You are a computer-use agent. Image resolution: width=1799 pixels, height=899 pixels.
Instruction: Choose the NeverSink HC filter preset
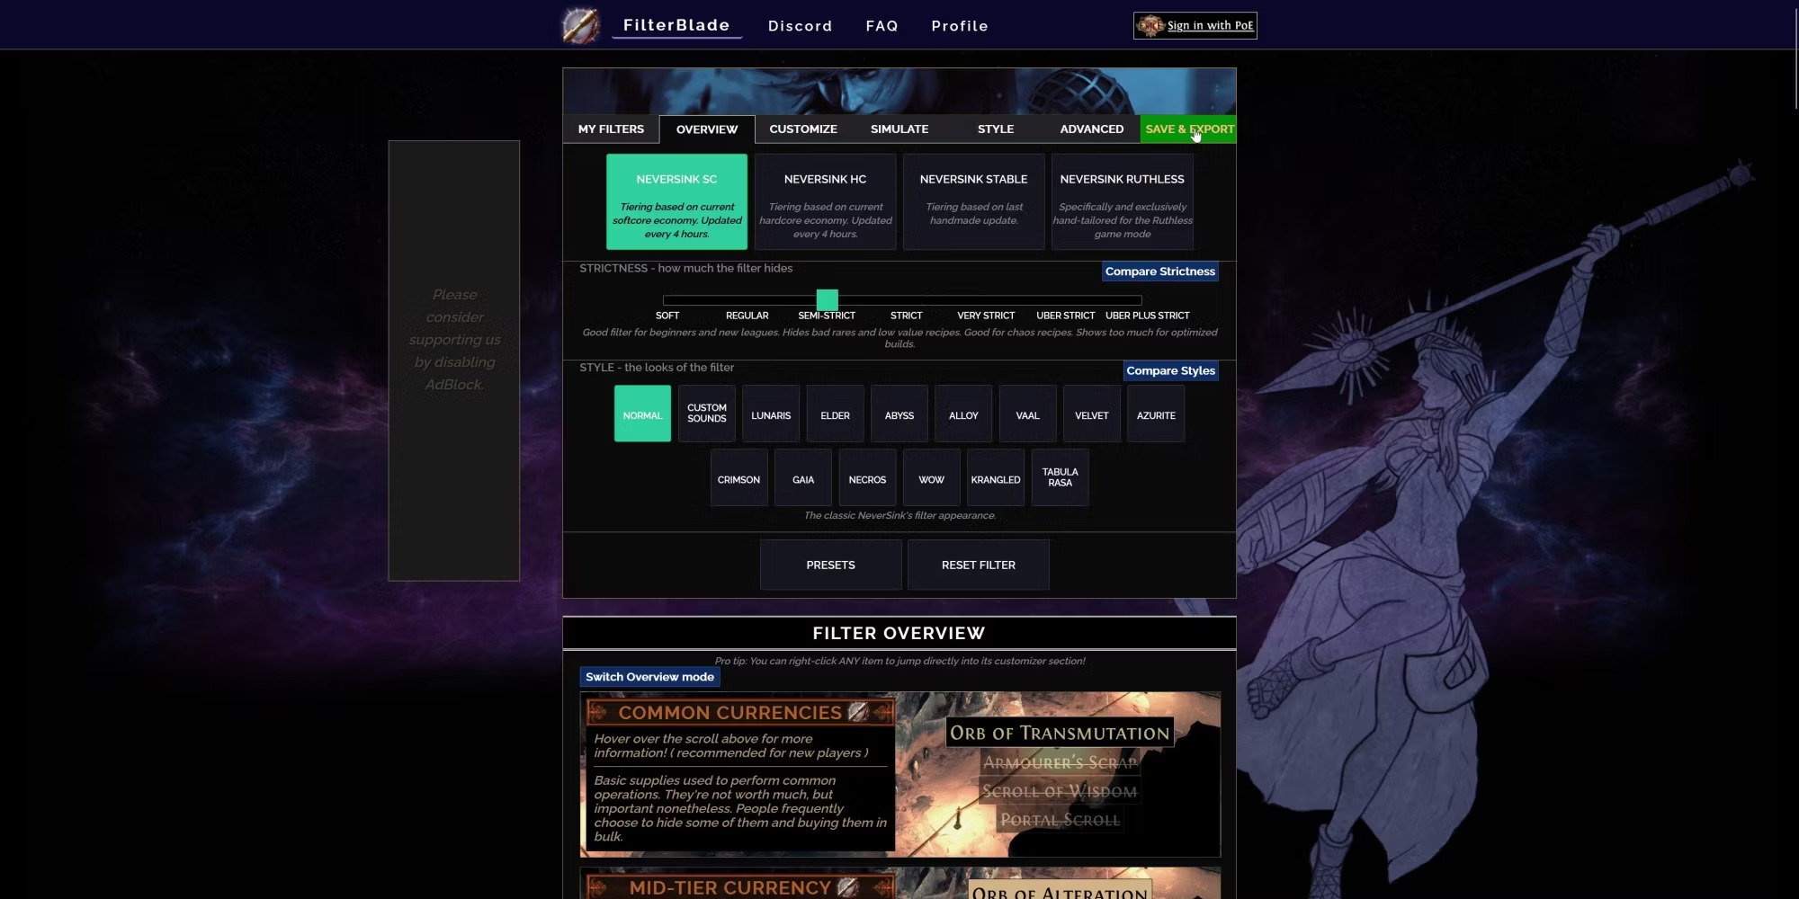pyautogui.click(x=825, y=201)
